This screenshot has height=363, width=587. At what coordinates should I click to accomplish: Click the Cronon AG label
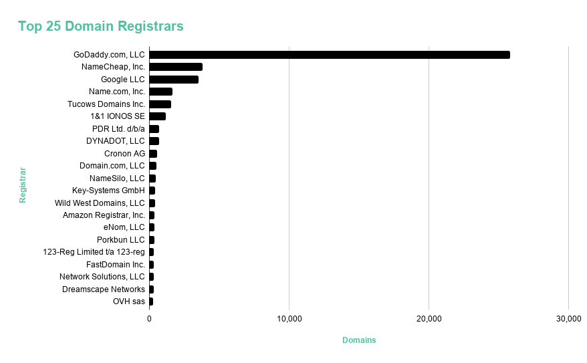click(124, 154)
